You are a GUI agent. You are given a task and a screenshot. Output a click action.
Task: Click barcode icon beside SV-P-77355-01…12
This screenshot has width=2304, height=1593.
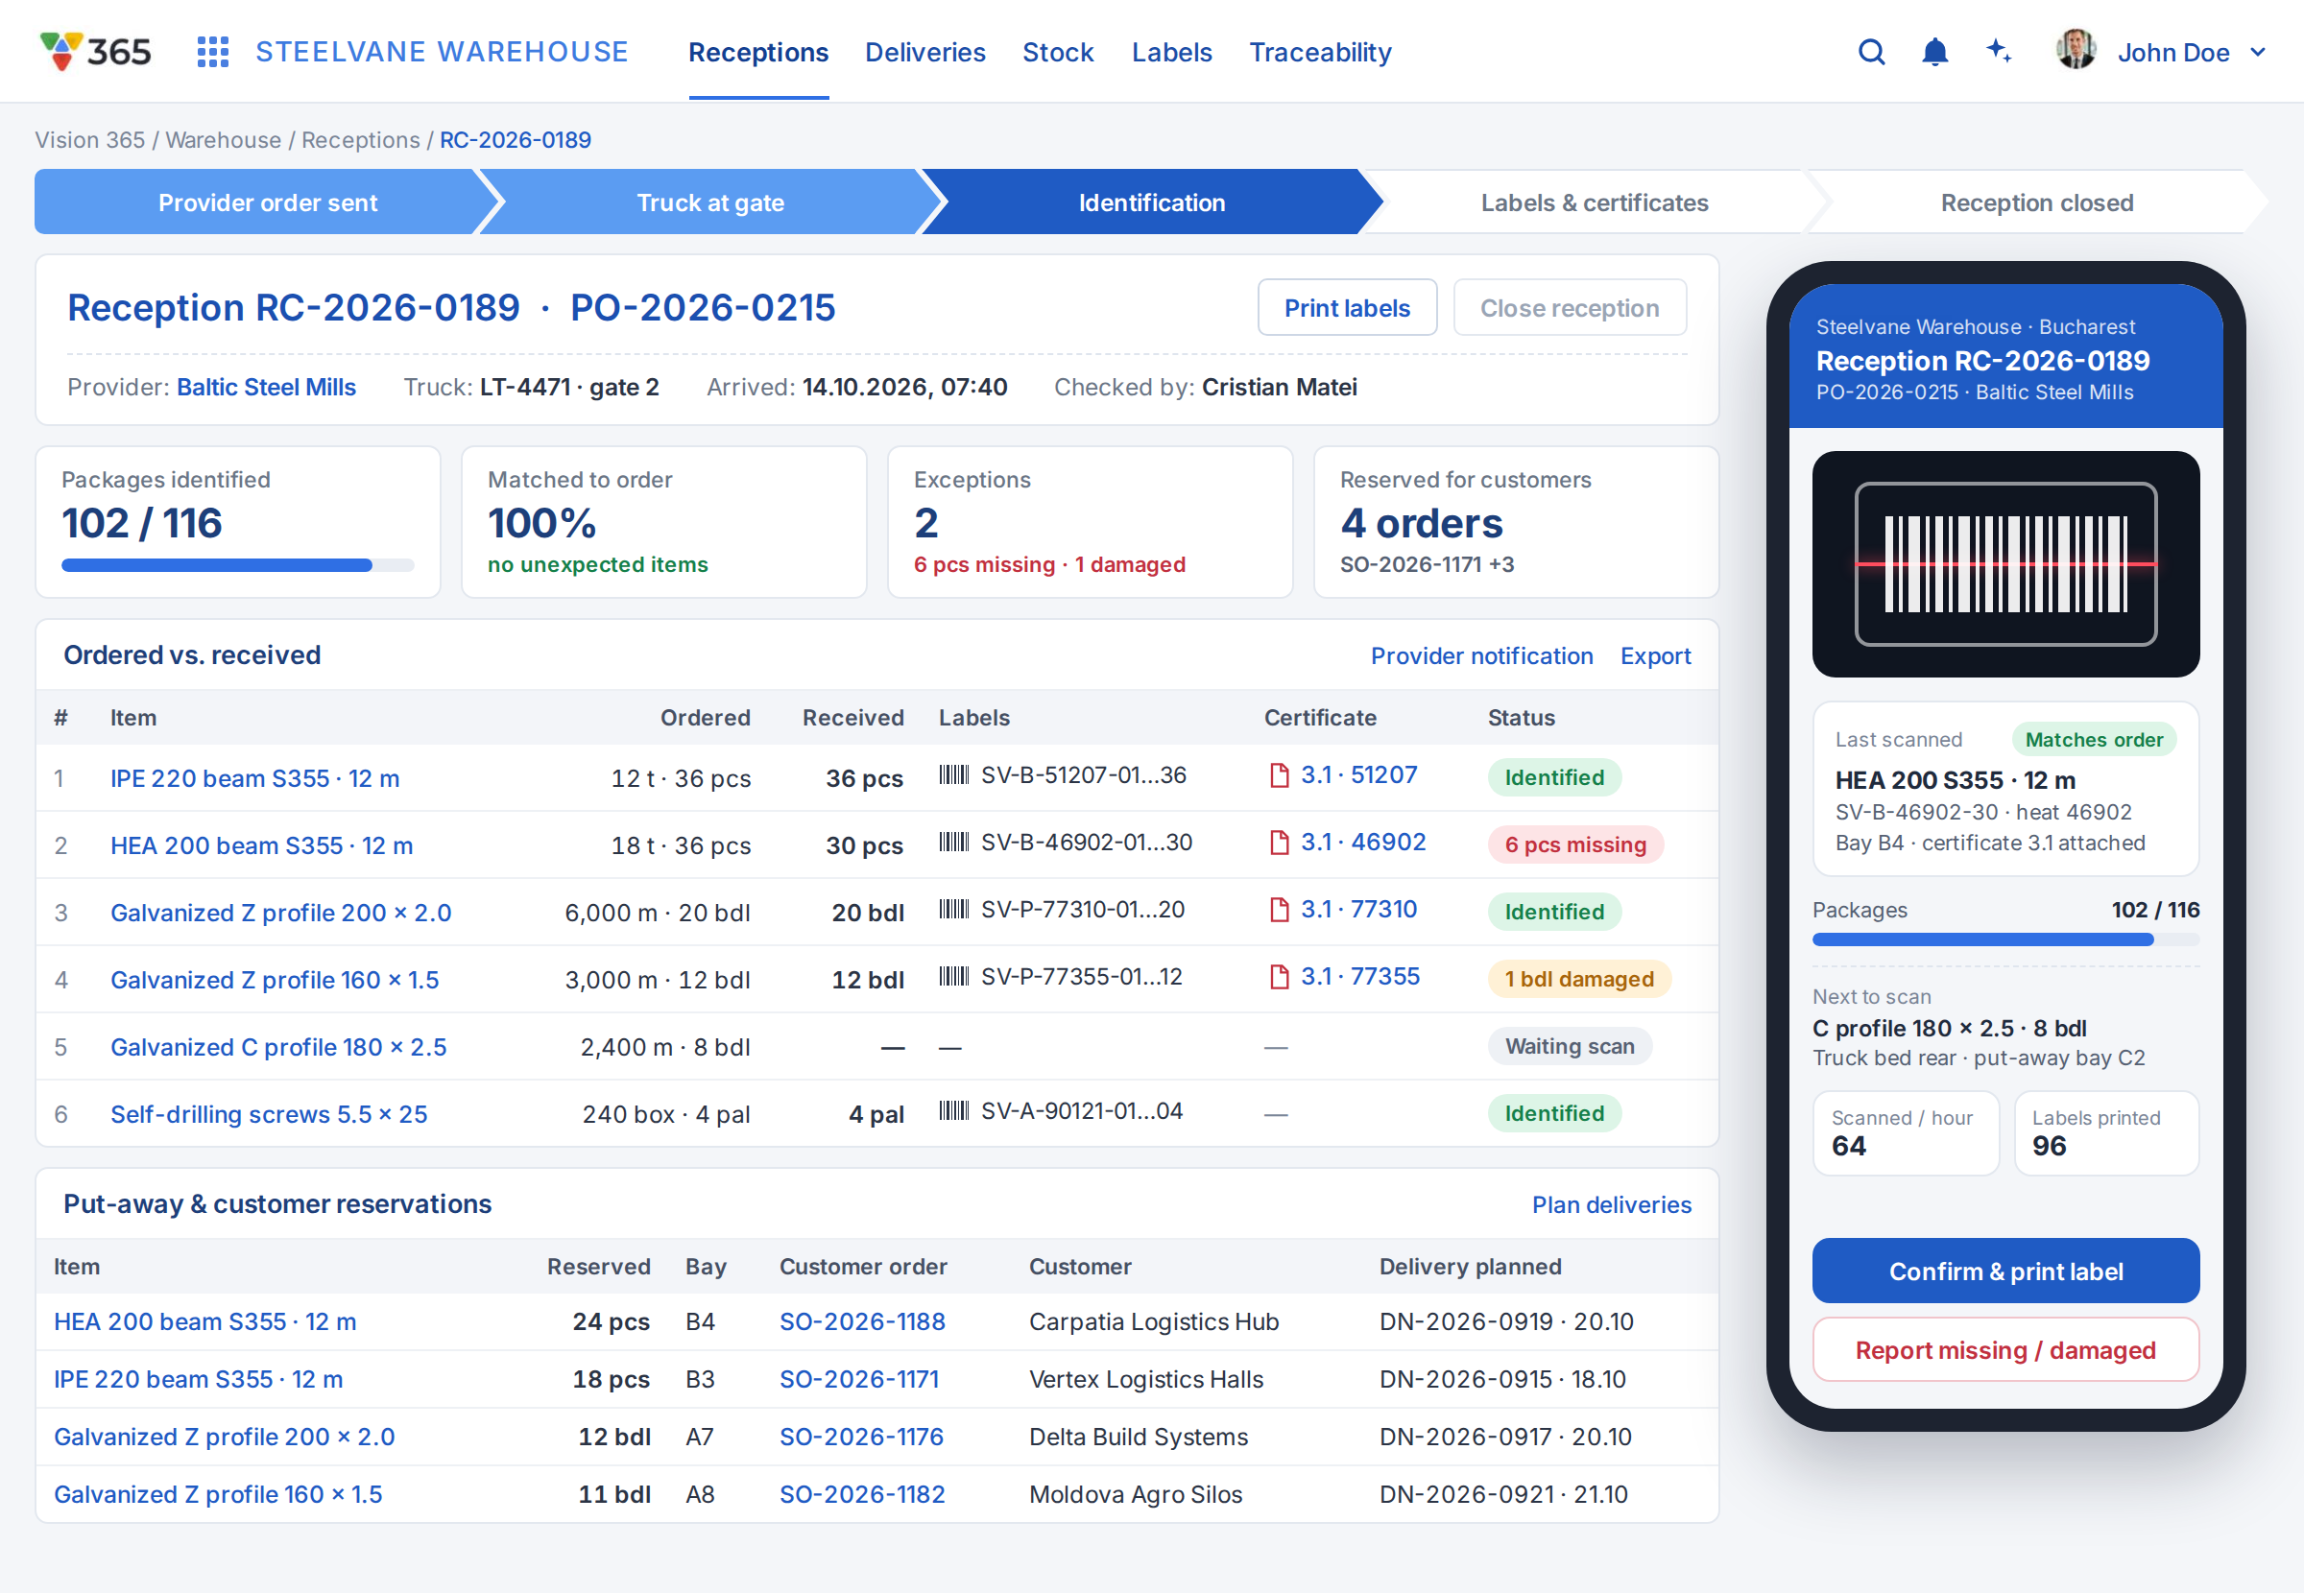pos(953,975)
